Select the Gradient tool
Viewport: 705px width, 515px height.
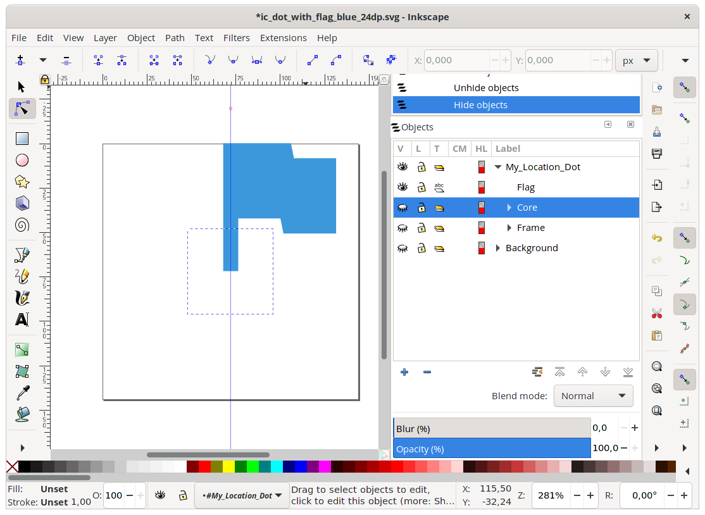[22, 350]
